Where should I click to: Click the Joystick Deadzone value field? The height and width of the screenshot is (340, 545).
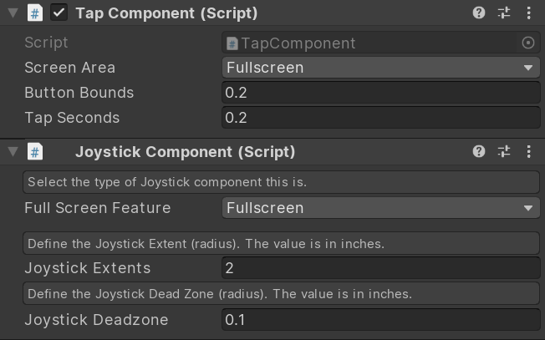tap(381, 319)
